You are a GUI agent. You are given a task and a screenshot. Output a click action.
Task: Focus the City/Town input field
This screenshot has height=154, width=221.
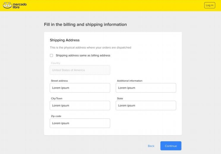[x=80, y=105]
